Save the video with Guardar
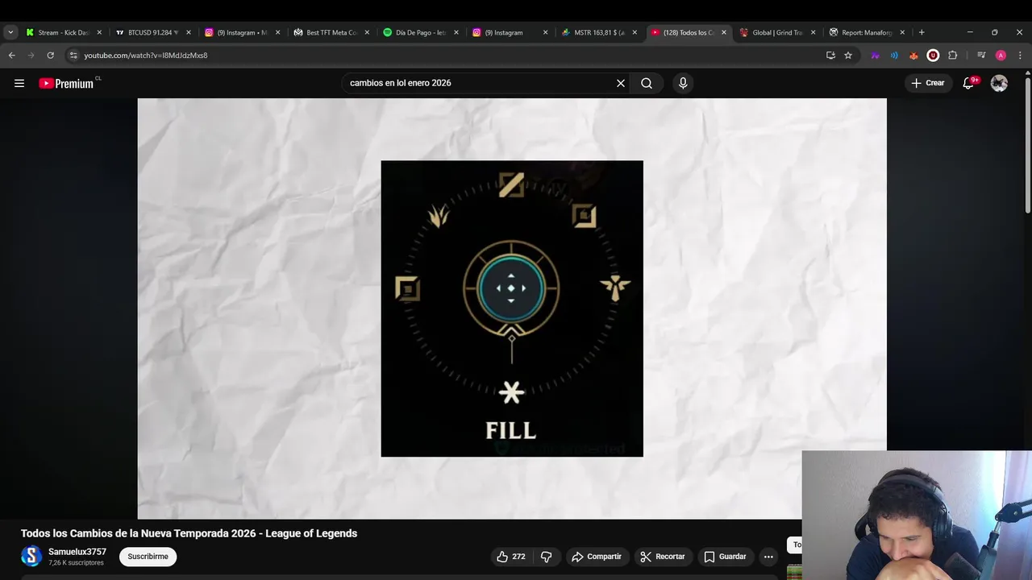 [x=725, y=557]
